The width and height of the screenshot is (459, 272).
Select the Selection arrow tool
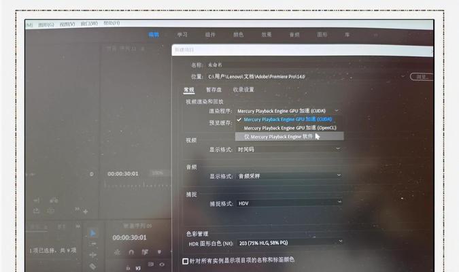[92, 233]
